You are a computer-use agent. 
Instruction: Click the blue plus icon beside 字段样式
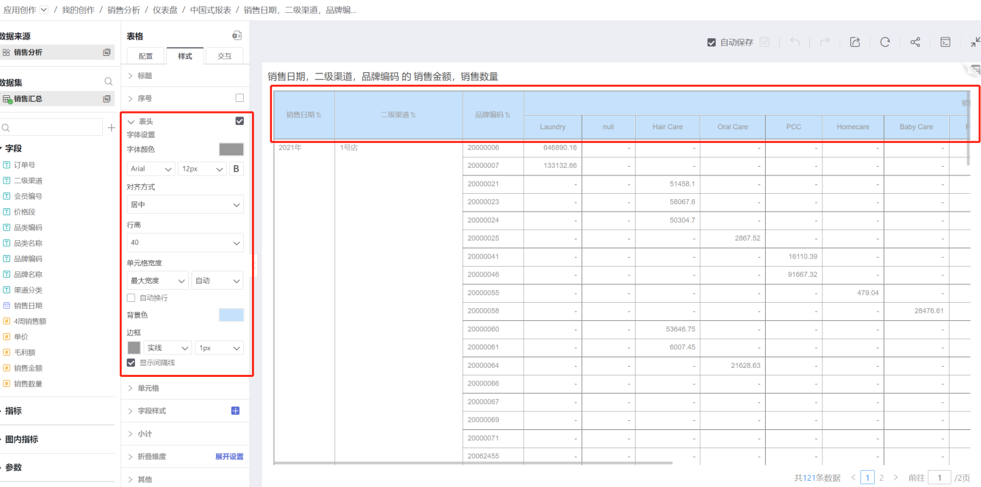click(x=236, y=411)
